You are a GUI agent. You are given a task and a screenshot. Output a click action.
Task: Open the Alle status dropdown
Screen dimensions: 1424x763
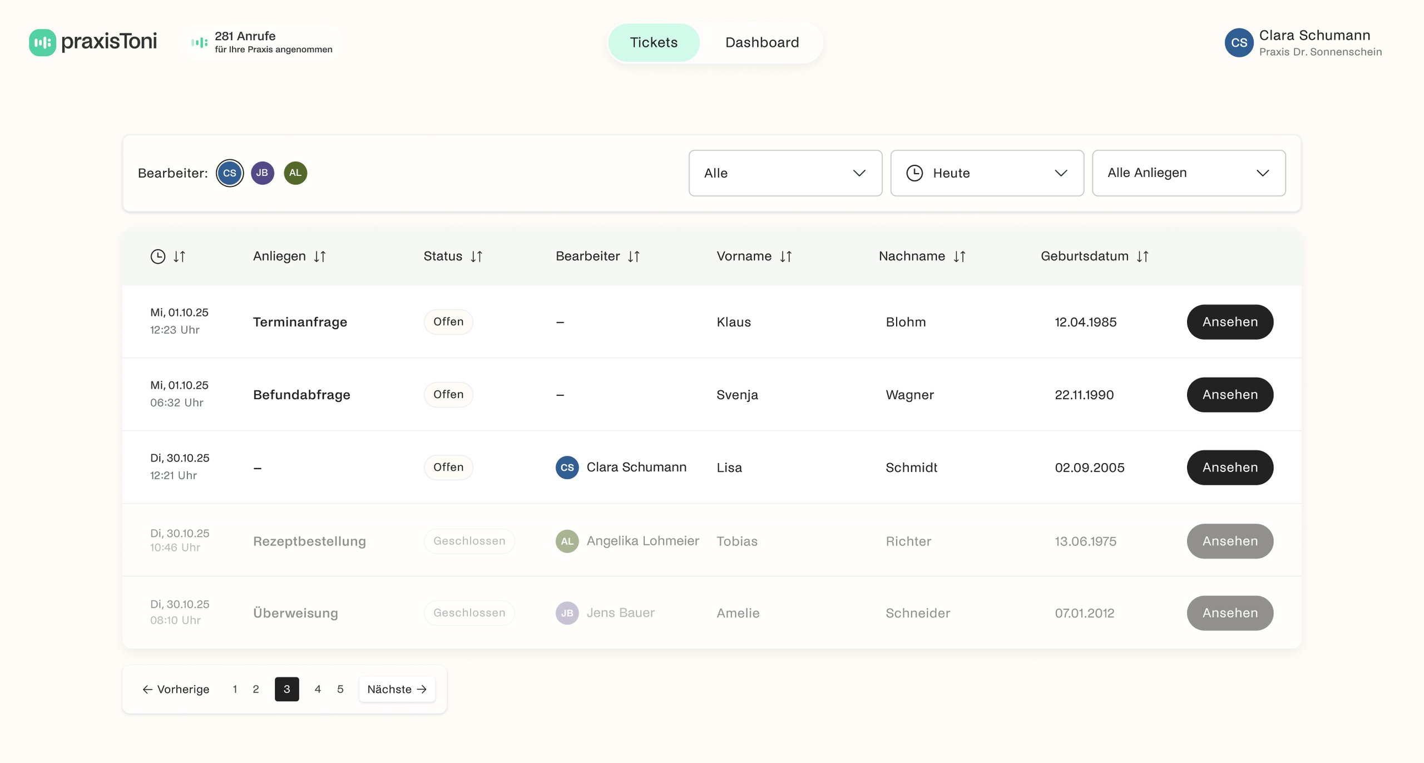click(x=785, y=173)
